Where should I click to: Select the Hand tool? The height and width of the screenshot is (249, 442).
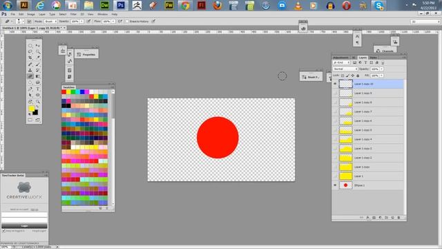pos(30,102)
